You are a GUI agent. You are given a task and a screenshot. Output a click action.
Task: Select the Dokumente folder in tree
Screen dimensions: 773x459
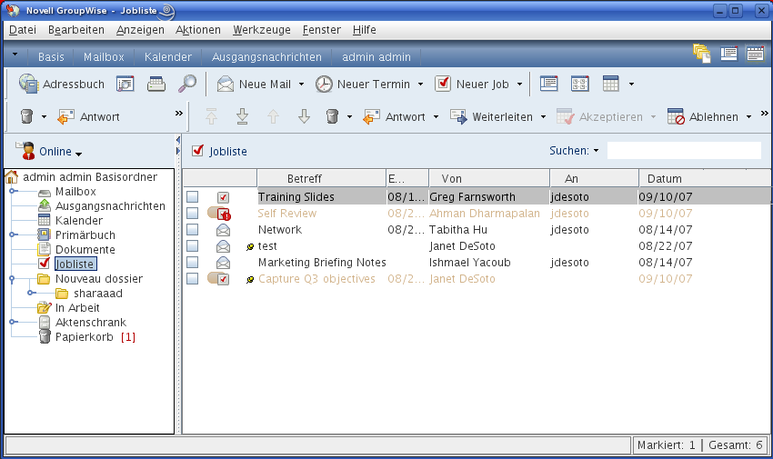[85, 250]
